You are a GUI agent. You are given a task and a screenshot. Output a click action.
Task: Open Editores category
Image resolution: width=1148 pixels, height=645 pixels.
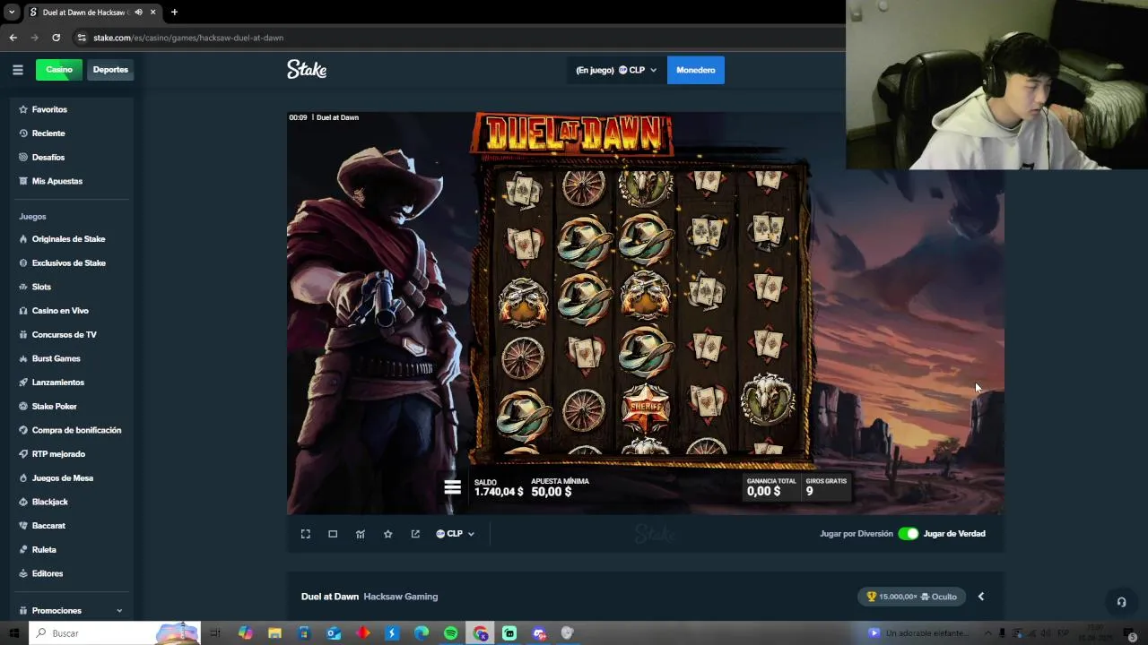tap(47, 573)
